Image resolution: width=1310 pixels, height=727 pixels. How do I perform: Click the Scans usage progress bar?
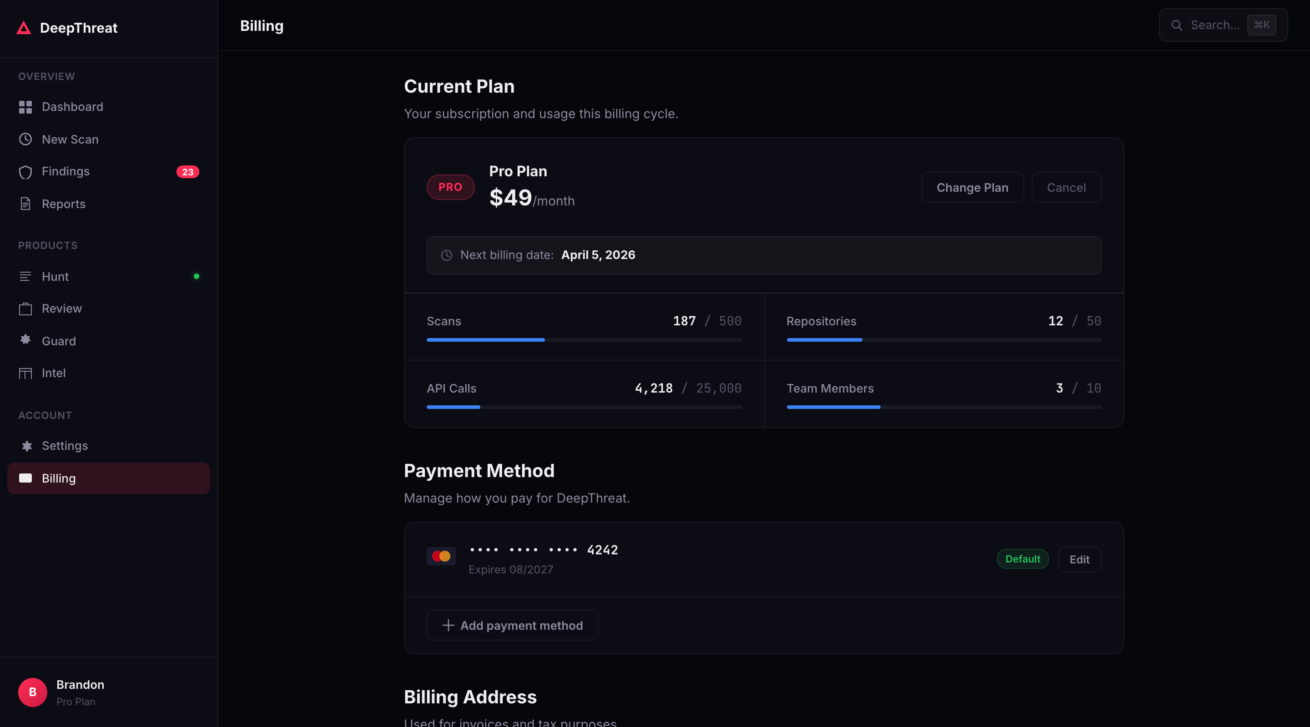pyautogui.click(x=584, y=340)
